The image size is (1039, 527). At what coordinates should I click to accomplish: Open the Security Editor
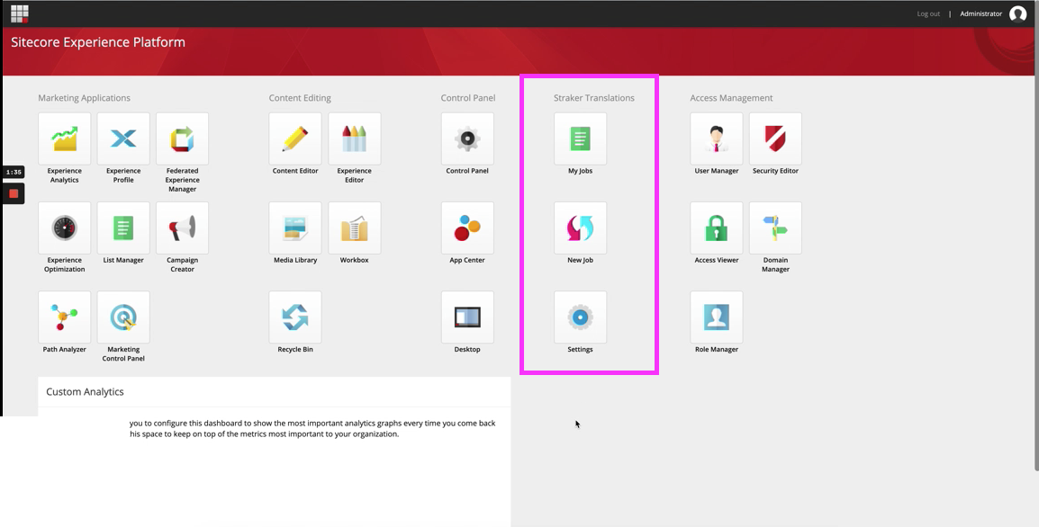pos(775,139)
